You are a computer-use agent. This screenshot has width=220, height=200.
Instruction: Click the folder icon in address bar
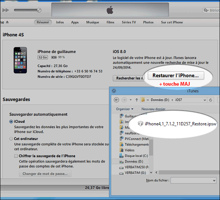click(143, 100)
